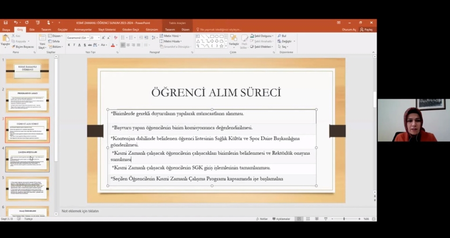The width and height of the screenshot is (450, 238).
Task: Clear all text formatting
Action: pos(116,38)
